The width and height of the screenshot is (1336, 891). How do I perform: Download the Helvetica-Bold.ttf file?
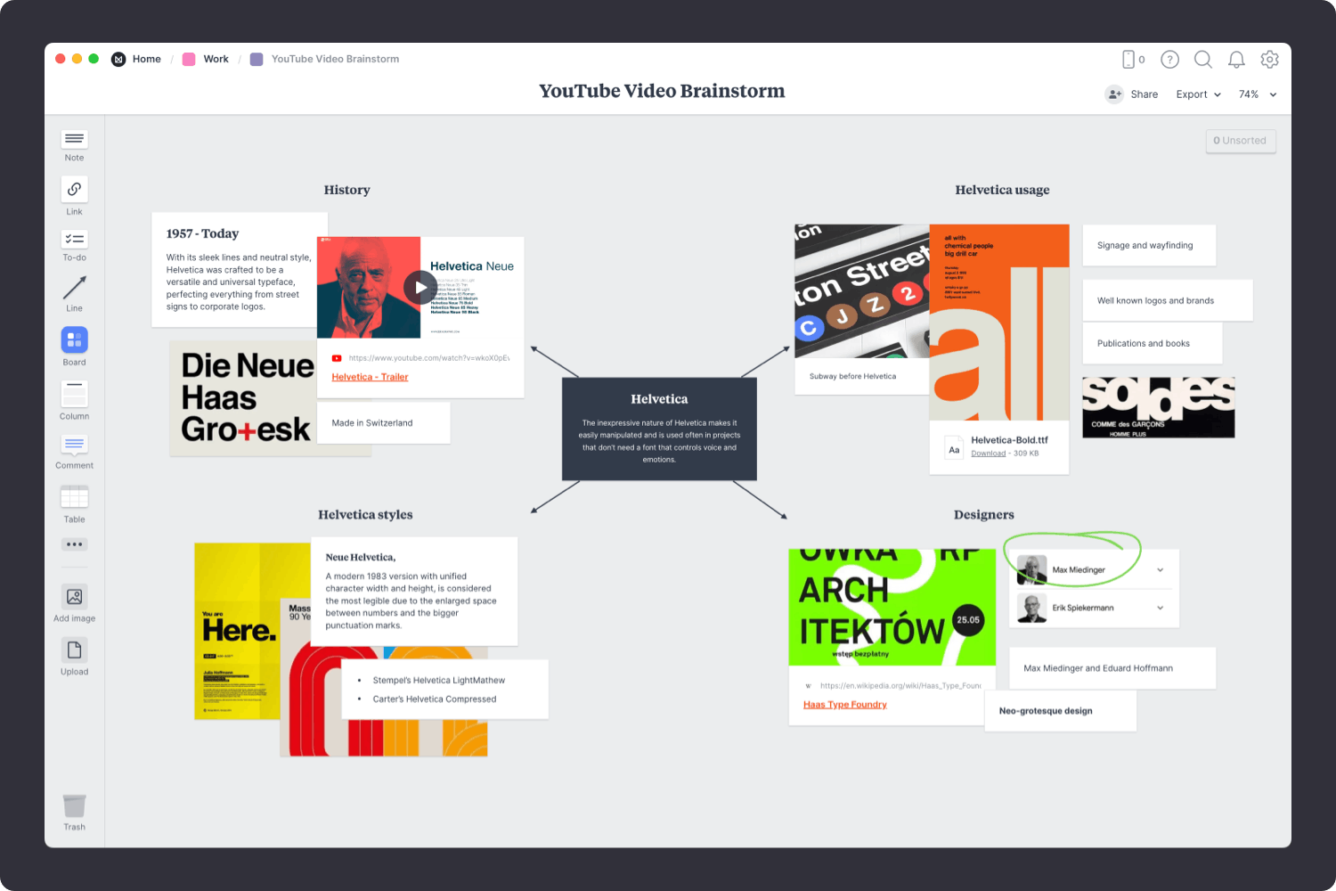(x=988, y=454)
